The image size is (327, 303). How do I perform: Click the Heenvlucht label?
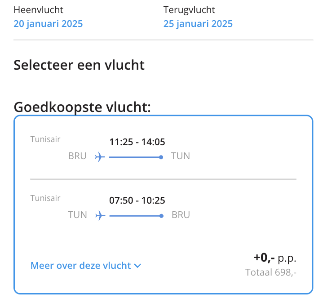pyautogui.click(x=39, y=10)
